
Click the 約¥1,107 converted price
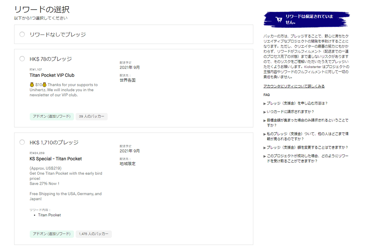pyautogui.click(x=36, y=69)
